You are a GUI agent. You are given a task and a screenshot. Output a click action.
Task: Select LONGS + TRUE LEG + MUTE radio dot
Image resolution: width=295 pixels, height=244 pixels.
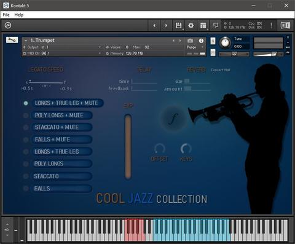[26, 103]
